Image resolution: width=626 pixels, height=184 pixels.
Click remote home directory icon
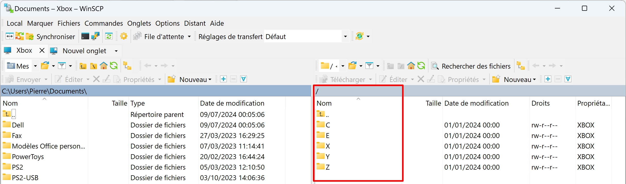coord(411,66)
